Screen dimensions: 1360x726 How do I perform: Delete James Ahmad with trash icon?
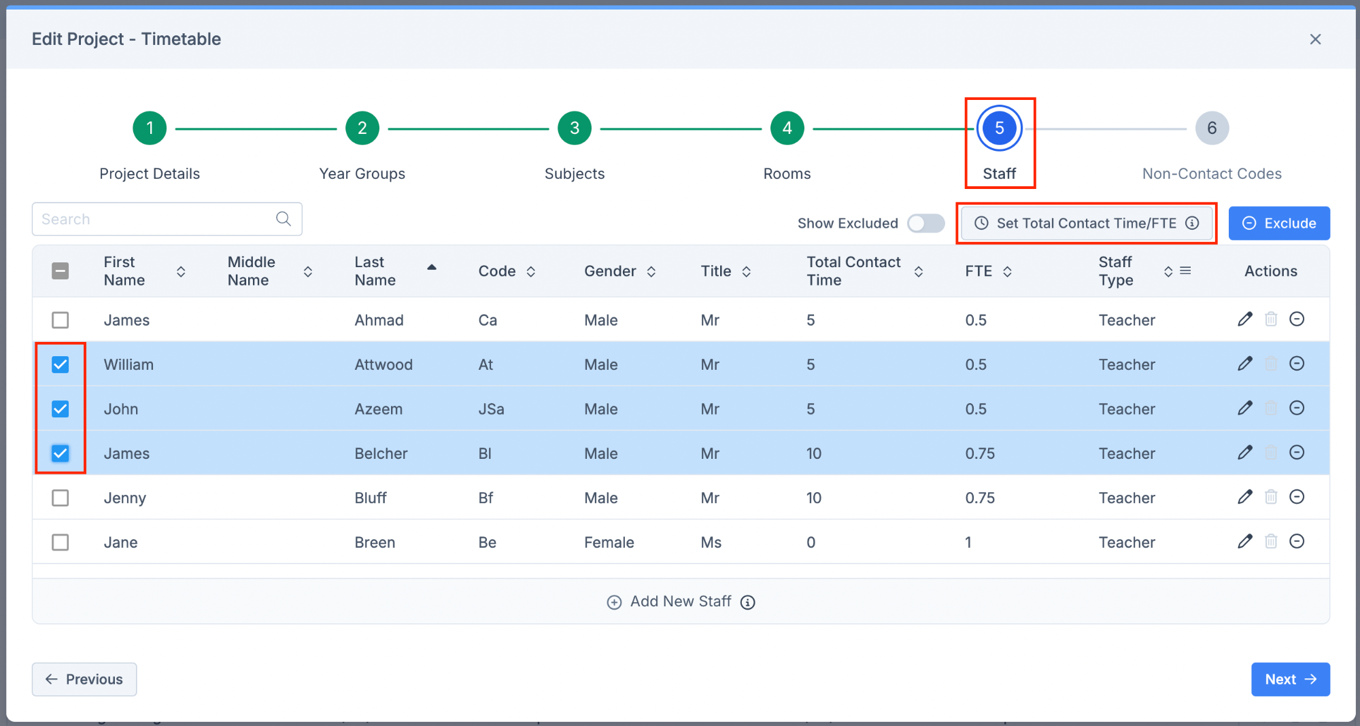coord(1271,319)
